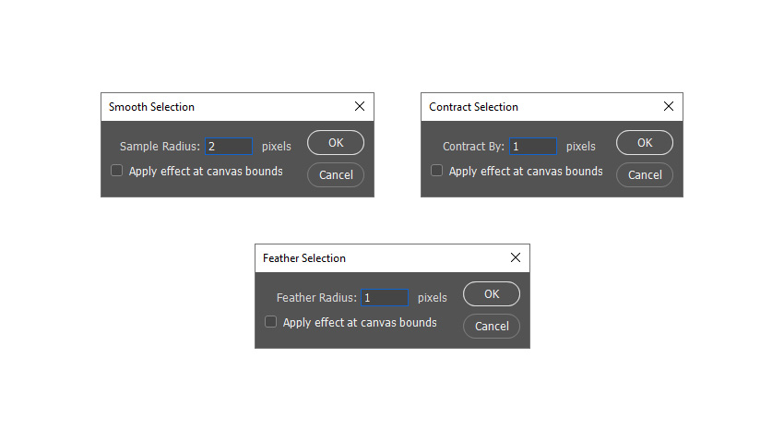Check canvas bounds option in Feather Selection
The height and width of the screenshot is (441, 784).
(x=271, y=322)
